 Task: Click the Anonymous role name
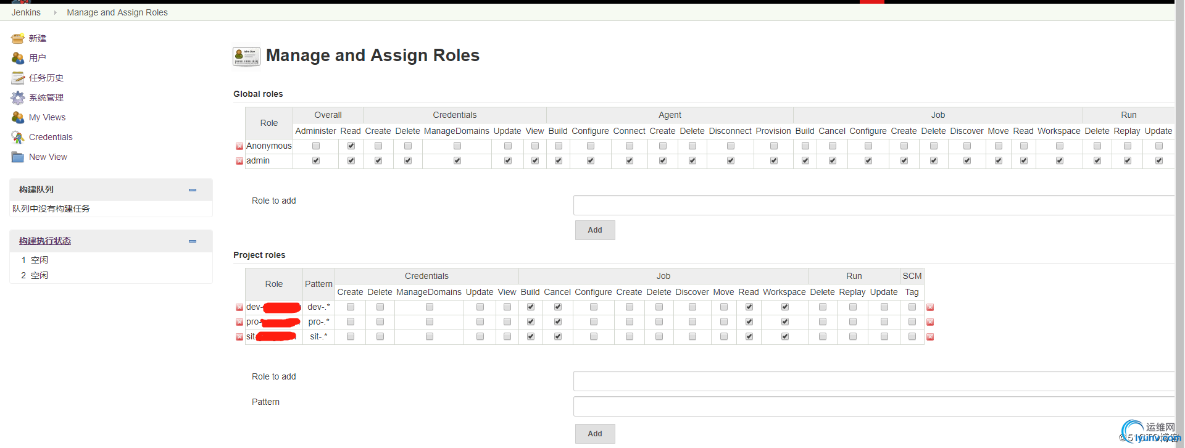(269, 146)
